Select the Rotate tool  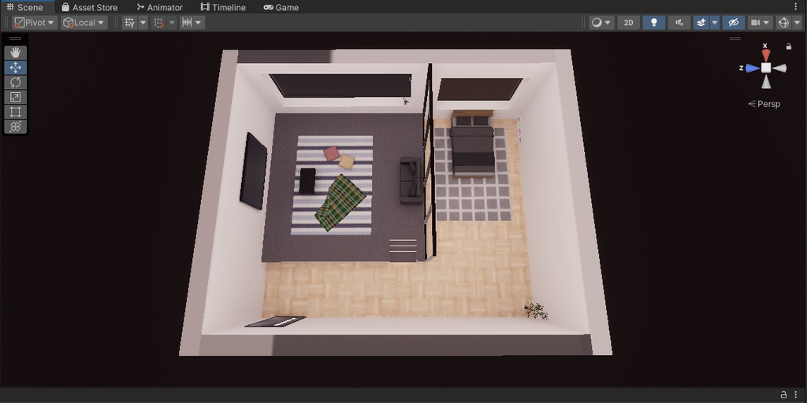coord(16,82)
